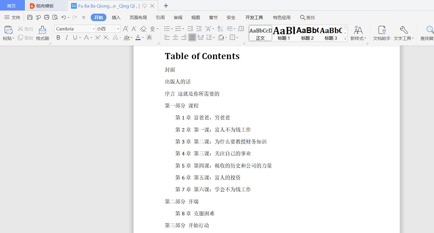Click the Redo arrow icon
434x233 pixels.
pos(75,17)
